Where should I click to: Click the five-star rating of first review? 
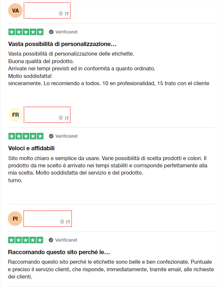[26, 32]
